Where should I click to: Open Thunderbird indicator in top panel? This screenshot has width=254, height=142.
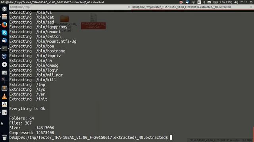click(x=187, y=2)
